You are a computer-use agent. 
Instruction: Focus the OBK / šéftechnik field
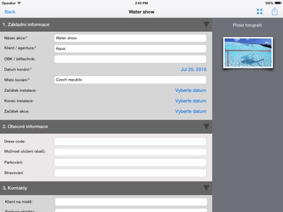pos(130,59)
